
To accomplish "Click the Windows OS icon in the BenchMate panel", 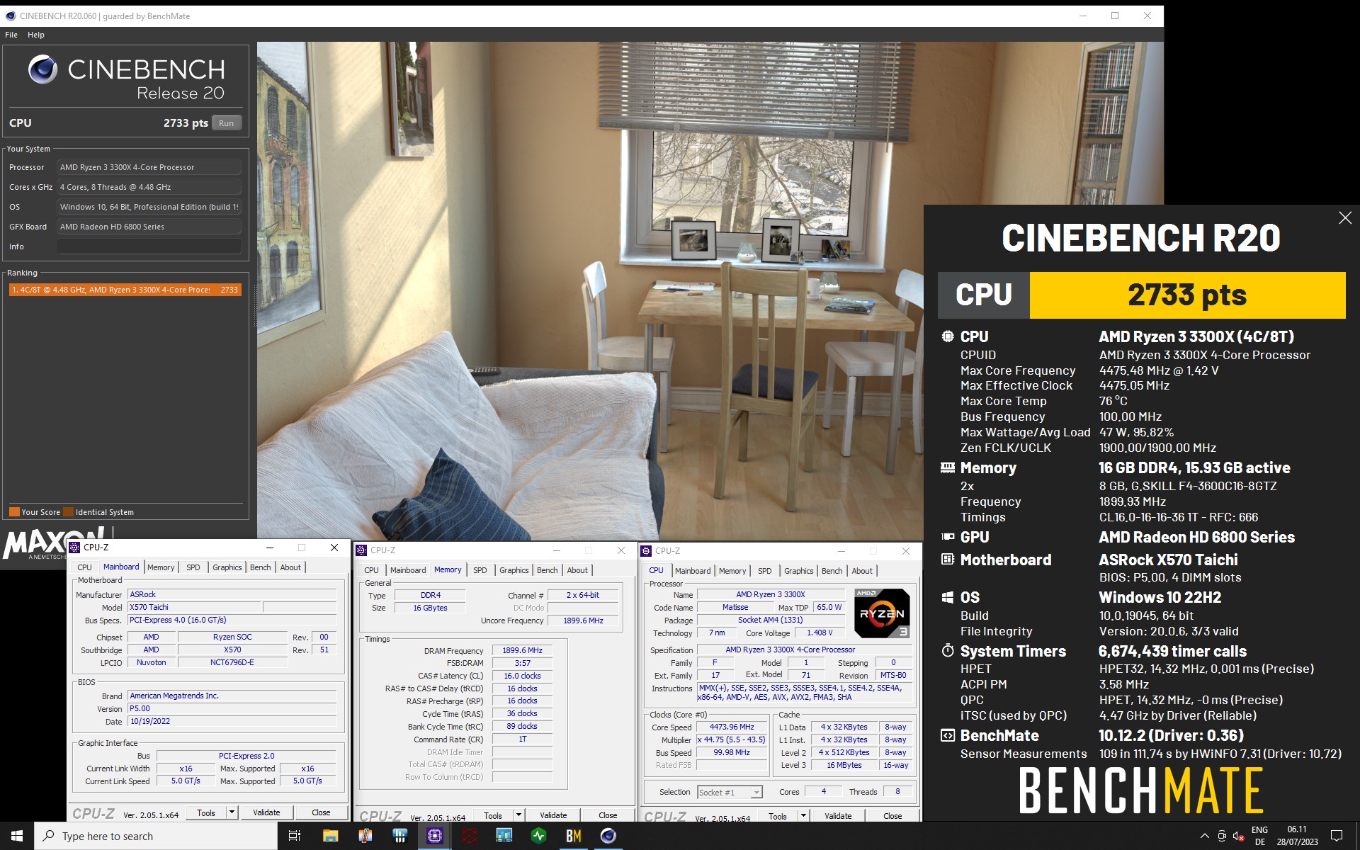I will click(948, 597).
